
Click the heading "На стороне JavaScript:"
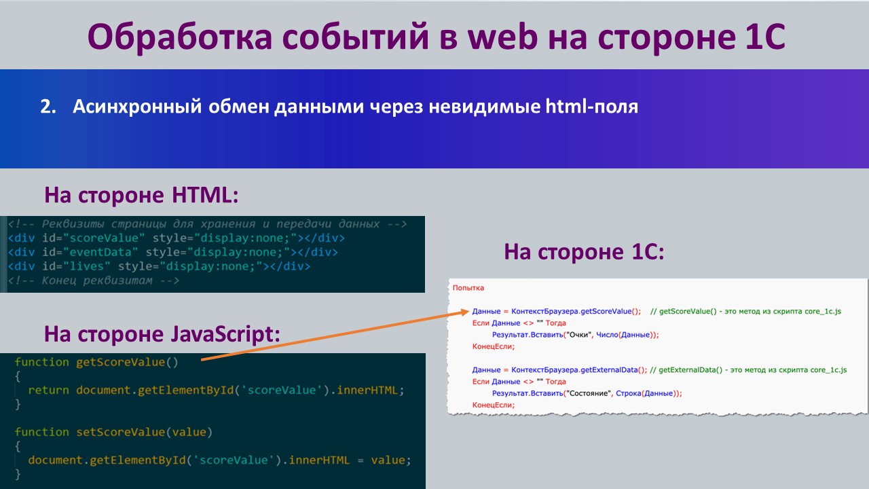tap(162, 333)
